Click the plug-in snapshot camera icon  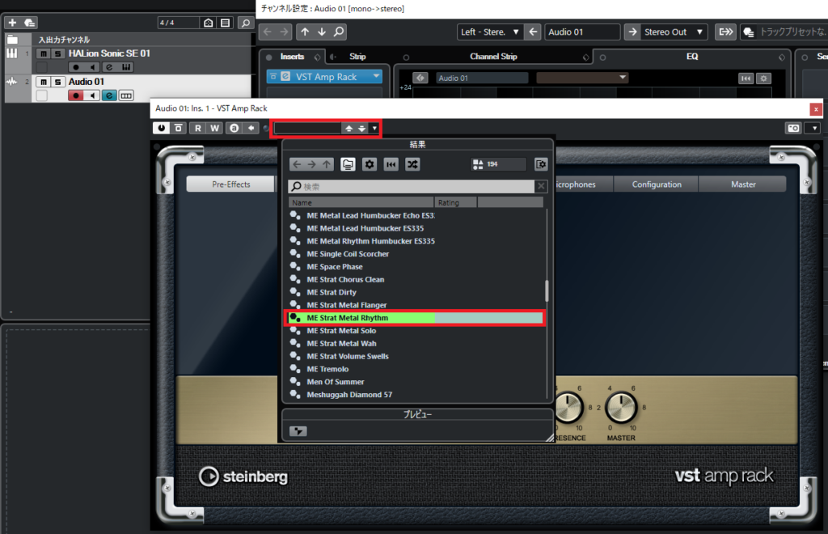[x=793, y=128]
